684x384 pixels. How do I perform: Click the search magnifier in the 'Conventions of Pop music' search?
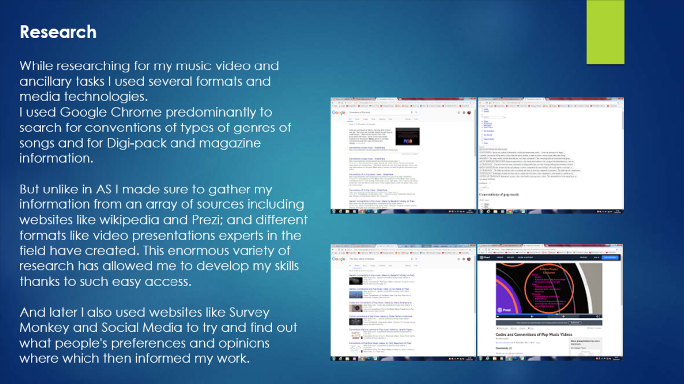pos(416,112)
